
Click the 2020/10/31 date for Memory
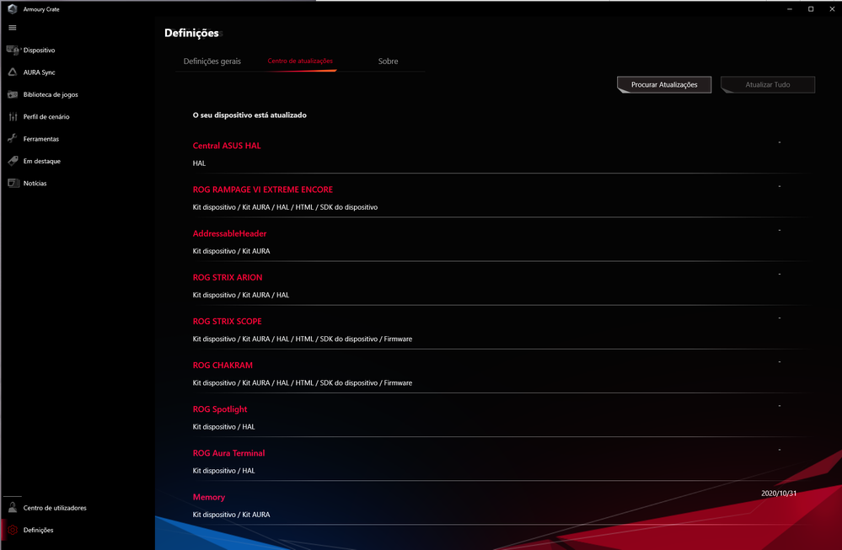[x=779, y=494]
